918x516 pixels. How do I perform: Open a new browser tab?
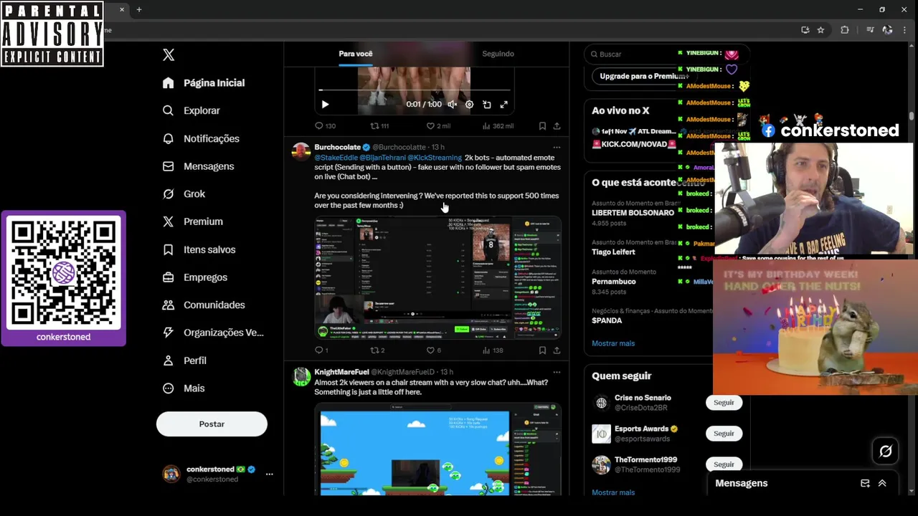pyautogui.click(x=139, y=10)
